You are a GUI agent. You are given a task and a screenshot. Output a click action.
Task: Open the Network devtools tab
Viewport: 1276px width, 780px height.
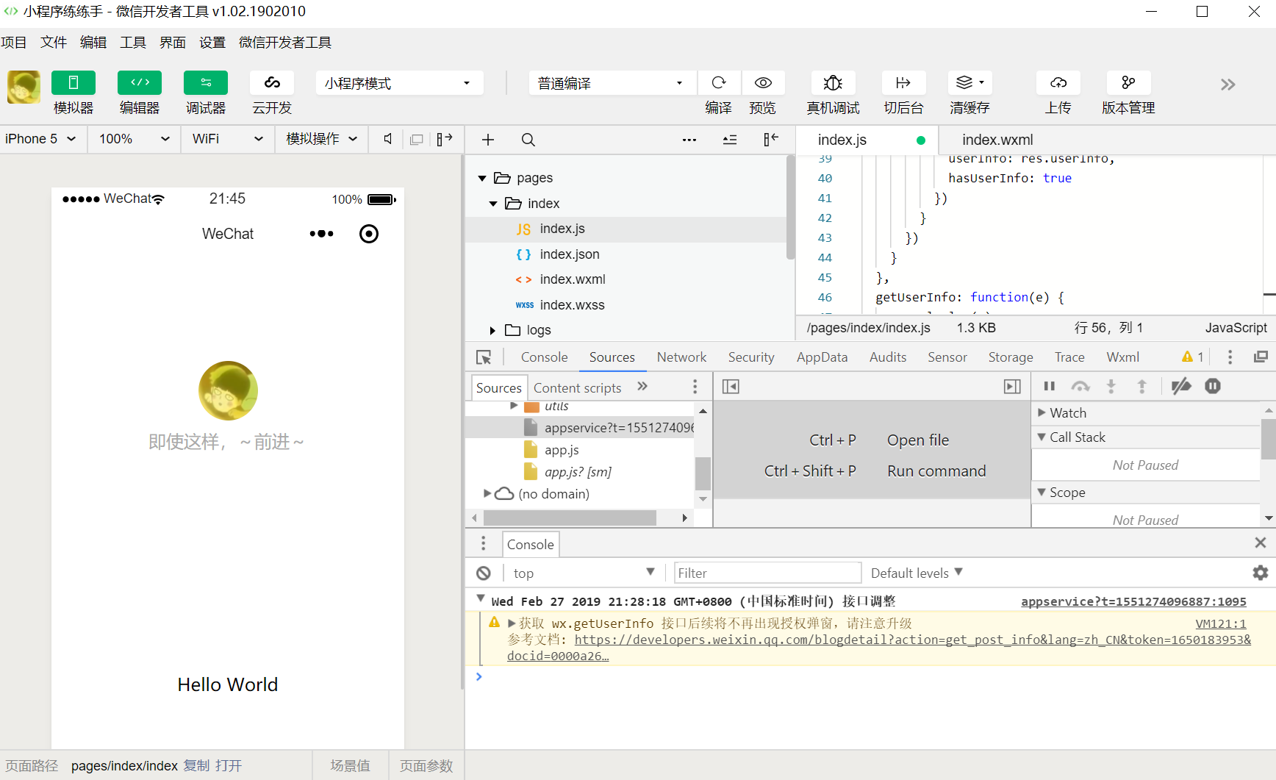click(681, 357)
